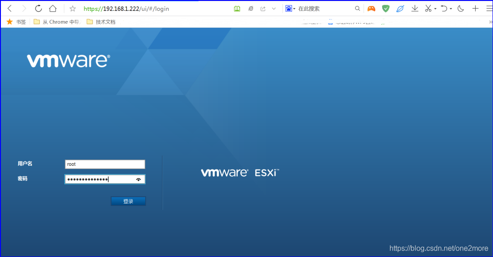The height and width of the screenshot is (257, 493).
Task: Open the 从 Chrome 中导入 bookmarks folder
Action: pyautogui.click(x=57, y=22)
